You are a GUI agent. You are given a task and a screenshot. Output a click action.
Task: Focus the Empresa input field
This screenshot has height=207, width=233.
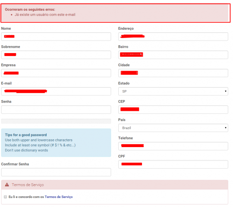[56, 73]
